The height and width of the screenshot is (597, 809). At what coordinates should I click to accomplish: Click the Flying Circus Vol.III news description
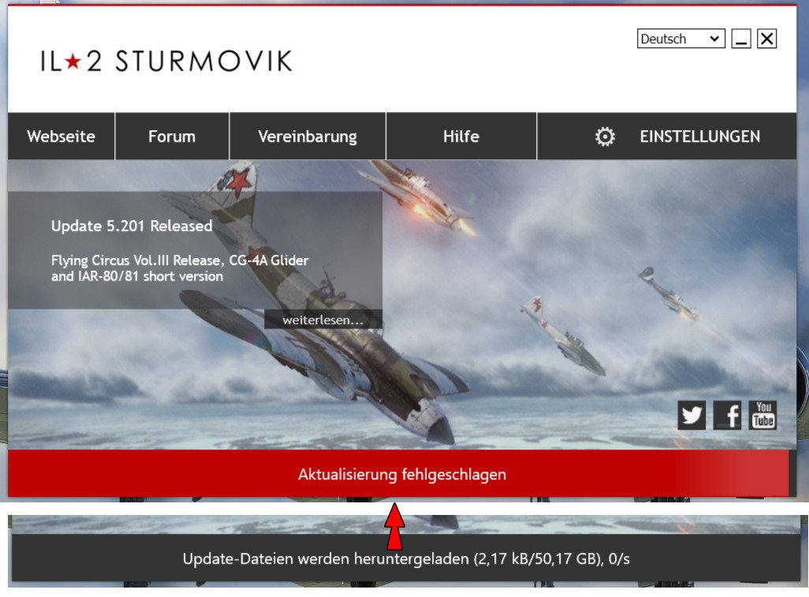pyautogui.click(x=180, y=268)
